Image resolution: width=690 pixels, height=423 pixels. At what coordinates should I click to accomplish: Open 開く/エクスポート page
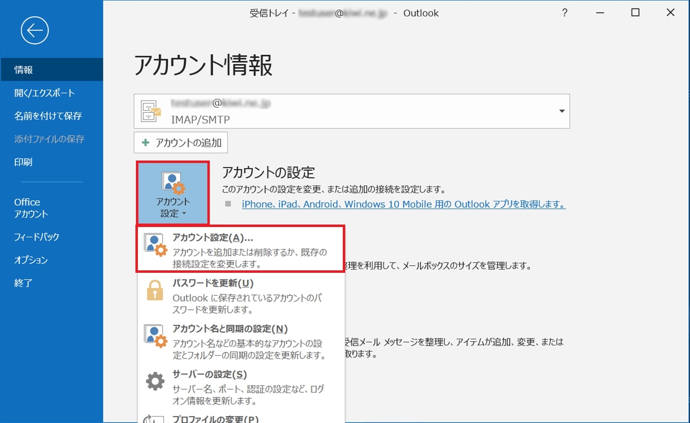point(51,93)
